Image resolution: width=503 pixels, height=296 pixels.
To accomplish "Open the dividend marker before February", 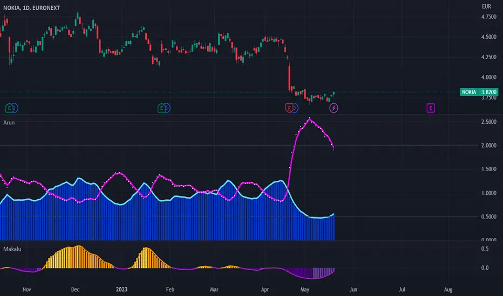I will coord(167,108).
